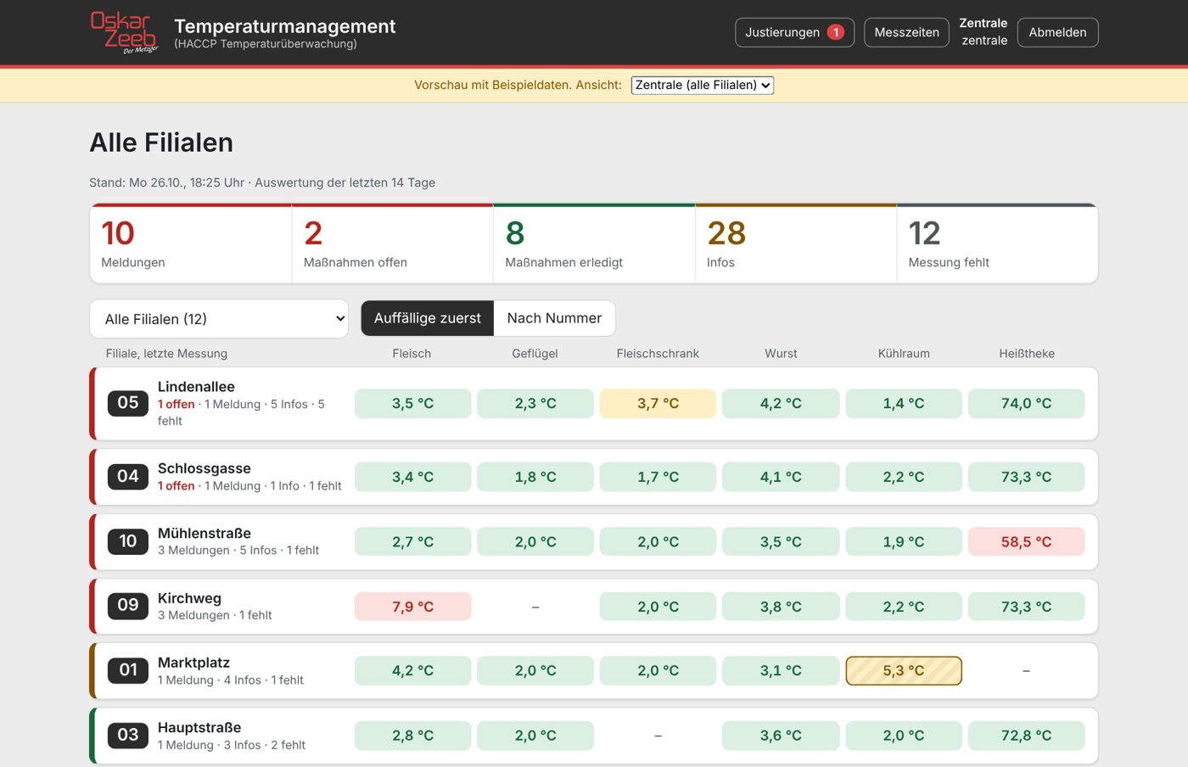Screen dimensions: 1188x767
Task: Select the 12 Messung fehlt card
Action: pyautogui.click(x=997, y=244)
